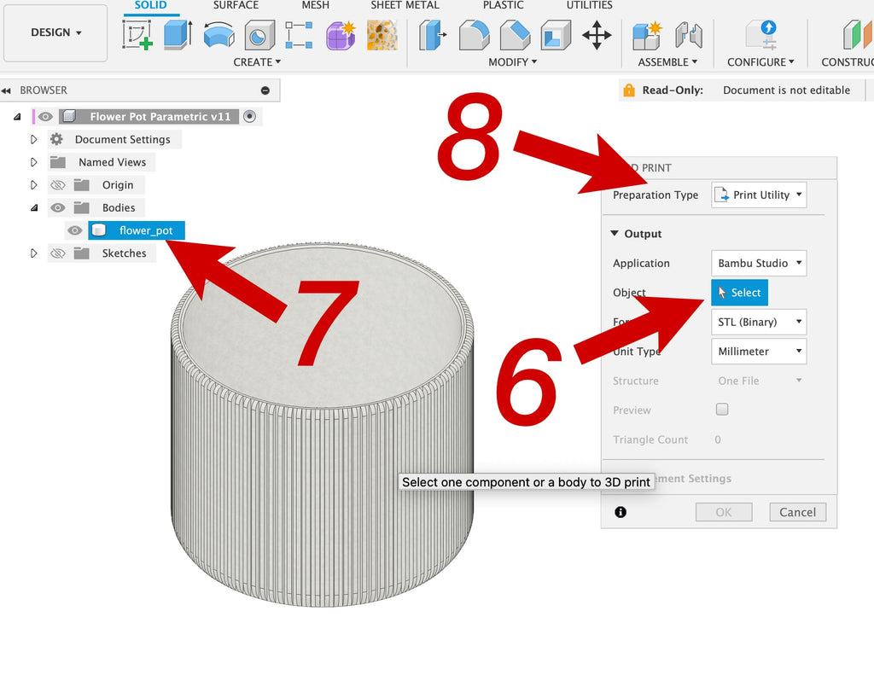Click the disabled Structure One File dropdown
Screen dimensions: 874x698
tap(759, 381)
